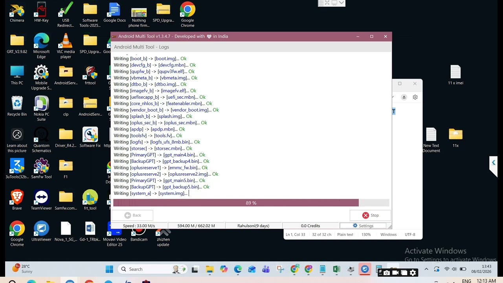Click the 130% zoom level in Notepad status bar
Image resolution: width=503 pixels, height=283 pixels.
[x=366, y=235]
